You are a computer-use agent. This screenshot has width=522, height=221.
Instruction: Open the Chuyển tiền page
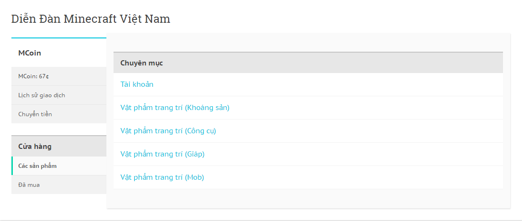coord(35,114)
